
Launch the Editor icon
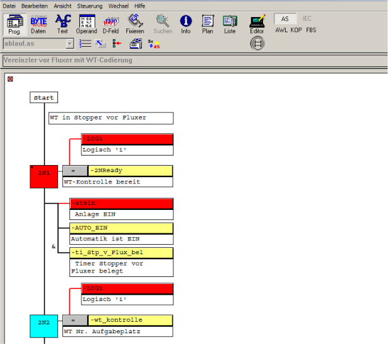coord(257,24)
